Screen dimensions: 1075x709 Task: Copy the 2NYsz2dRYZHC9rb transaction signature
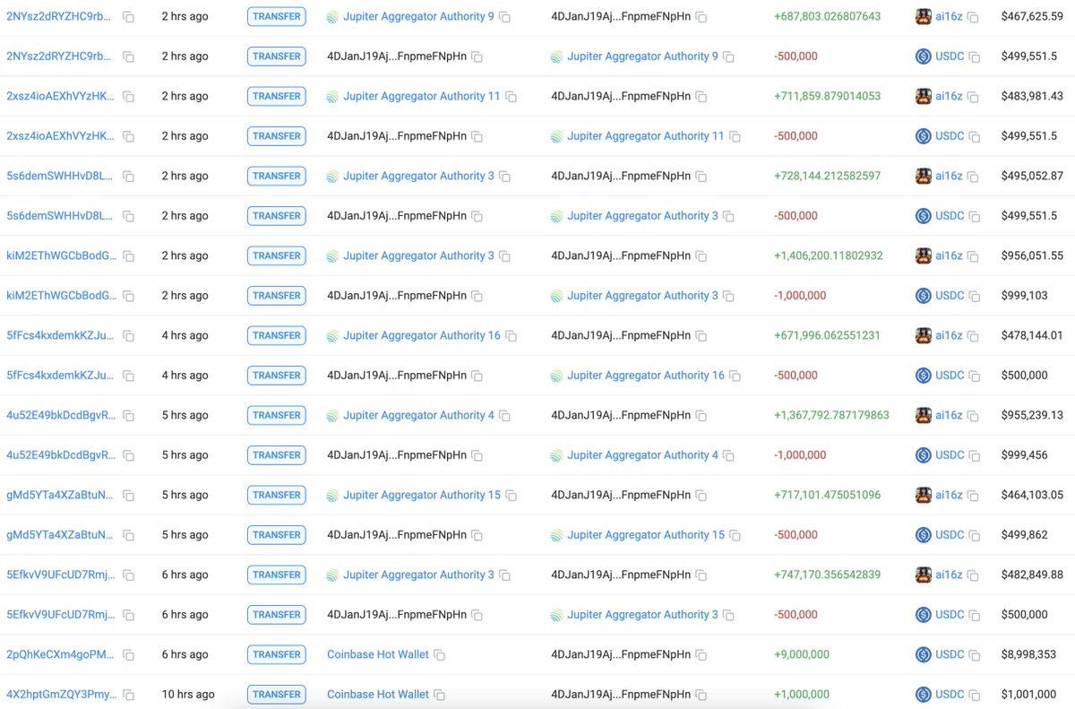[128, 16]
